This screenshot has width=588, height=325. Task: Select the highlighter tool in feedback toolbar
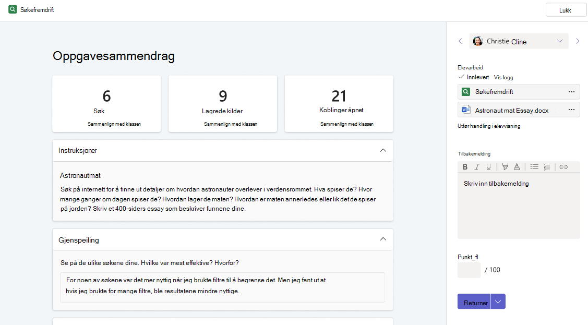pyautogui.click(x=505, y=167)
